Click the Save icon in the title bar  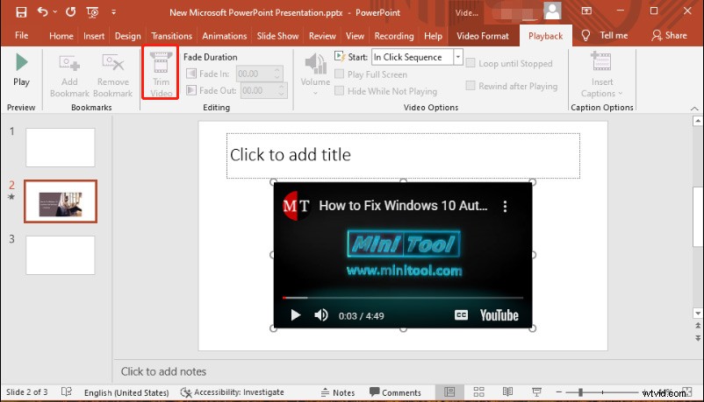click(21, 12)
